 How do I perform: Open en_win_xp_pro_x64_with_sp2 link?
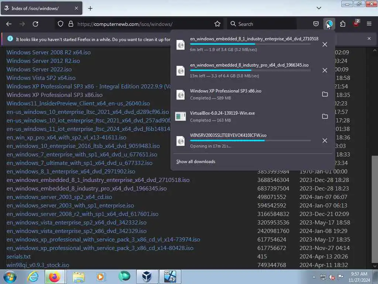point(66,138)
